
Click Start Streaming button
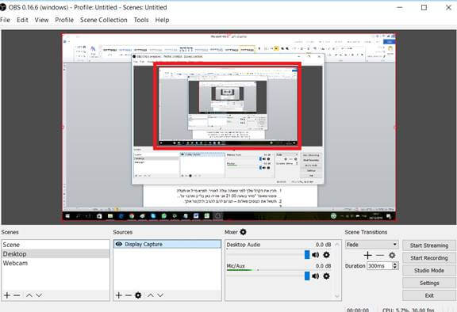429,245
